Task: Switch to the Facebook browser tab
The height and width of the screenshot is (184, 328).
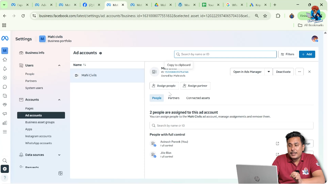Action: point(92,5)
